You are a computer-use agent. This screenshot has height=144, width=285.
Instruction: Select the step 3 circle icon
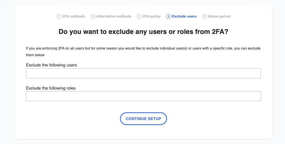(139, 16)
